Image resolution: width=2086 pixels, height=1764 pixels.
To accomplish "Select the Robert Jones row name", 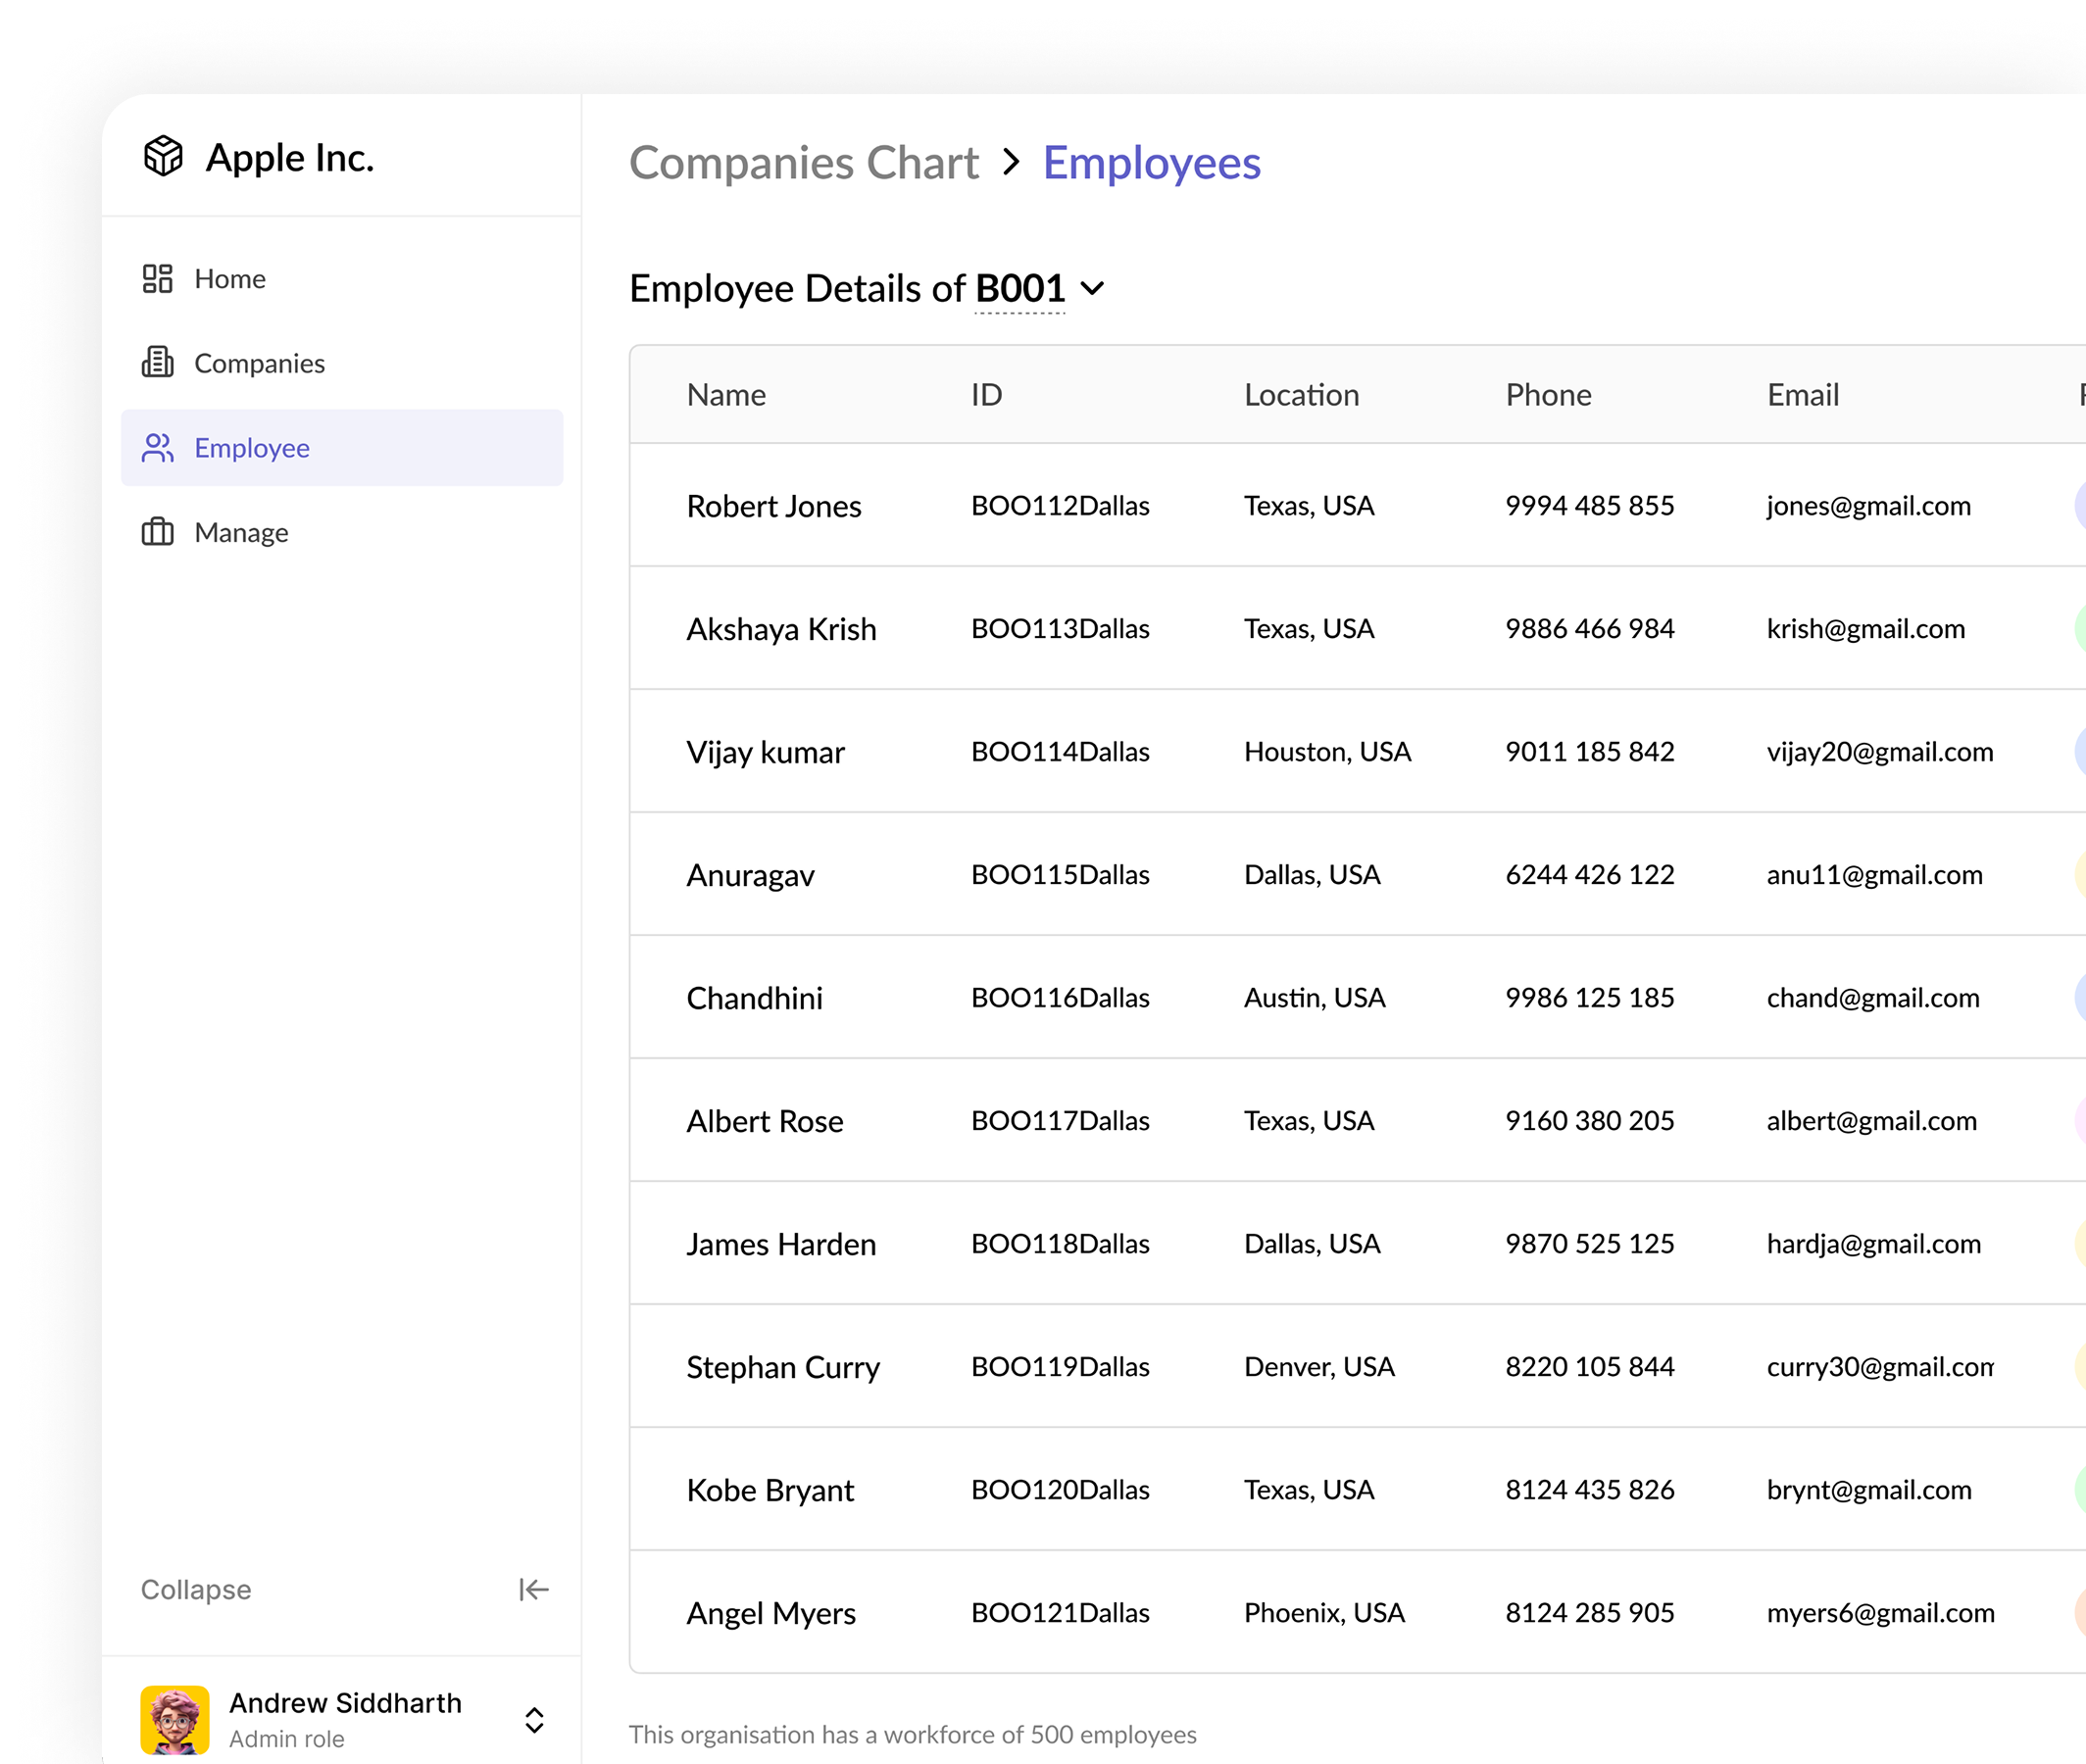I will [x=774, y=506].
